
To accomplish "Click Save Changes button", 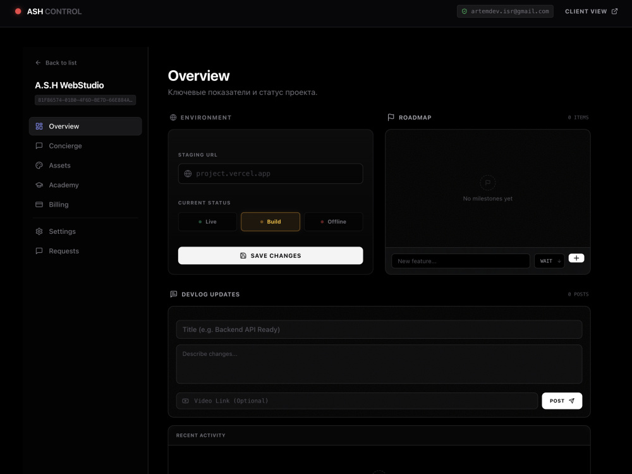I will pos(270,255).
